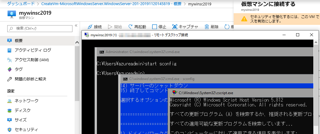This screenshot has width=320, height=134.
Task: Click the Copyright Microsoft Corporation line
Action: (x=238, y=105)
